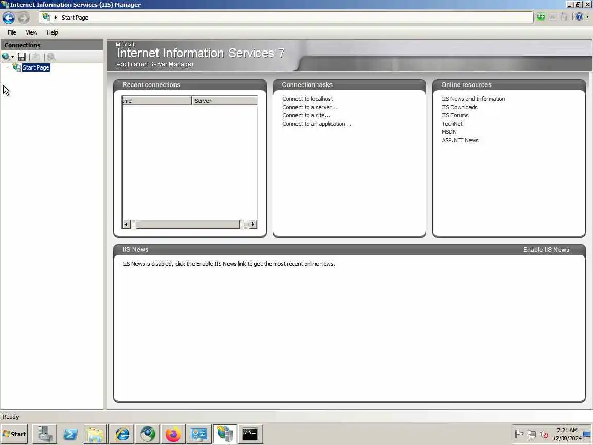Click Connect to a server link
593x445 pixels.
(310, 107)
